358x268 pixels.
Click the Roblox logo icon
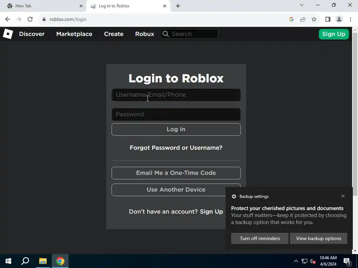(8, 34)
